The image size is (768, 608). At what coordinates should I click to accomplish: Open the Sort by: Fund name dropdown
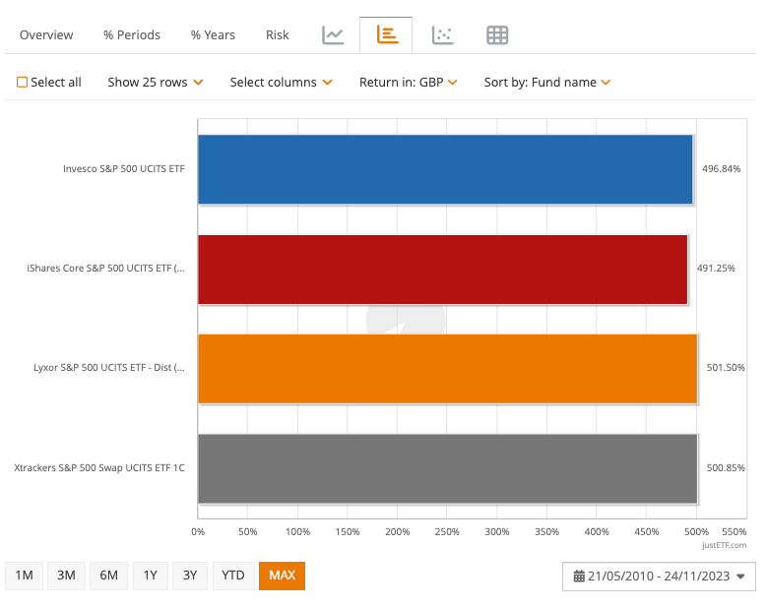click(x=546, y=83)
